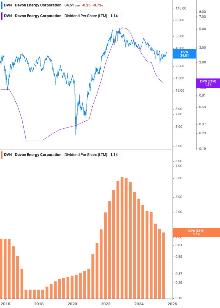Click the 25.00 label on upper price axis
220x308 pixels.
(180, 66)
